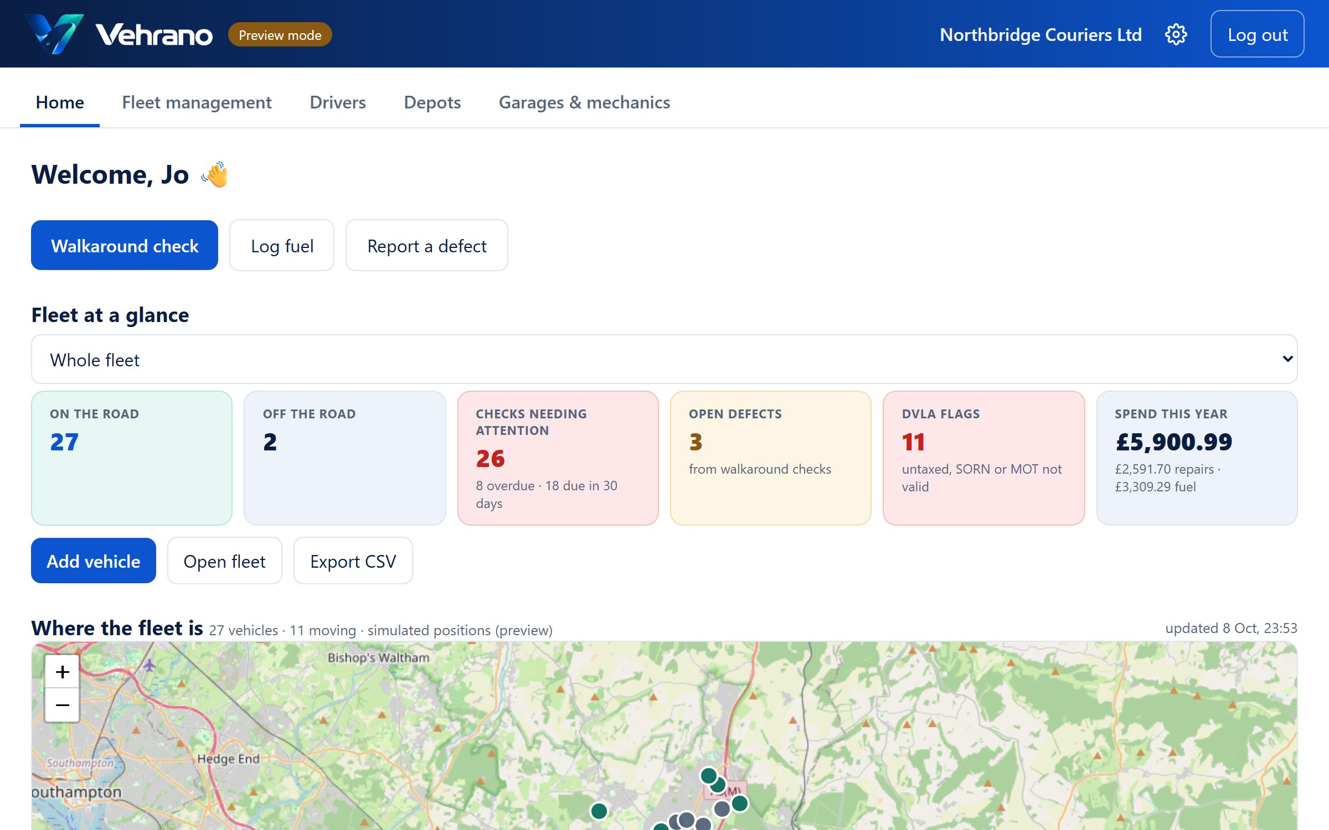
Task: Start a Walkaround check
Action: (x=125, y=245)
